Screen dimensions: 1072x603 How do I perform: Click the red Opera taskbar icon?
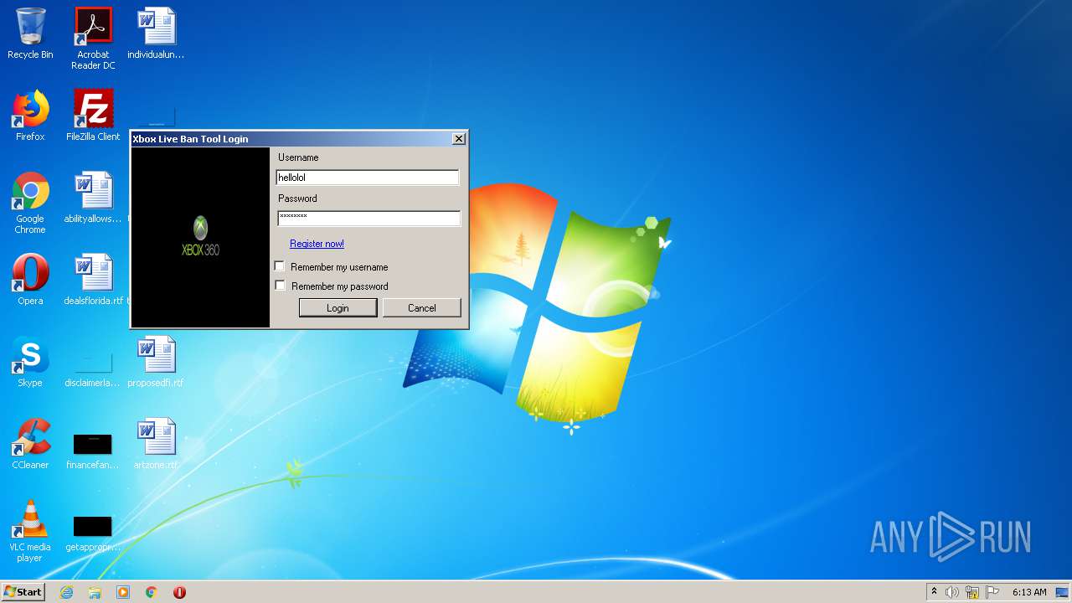point(179,592)
